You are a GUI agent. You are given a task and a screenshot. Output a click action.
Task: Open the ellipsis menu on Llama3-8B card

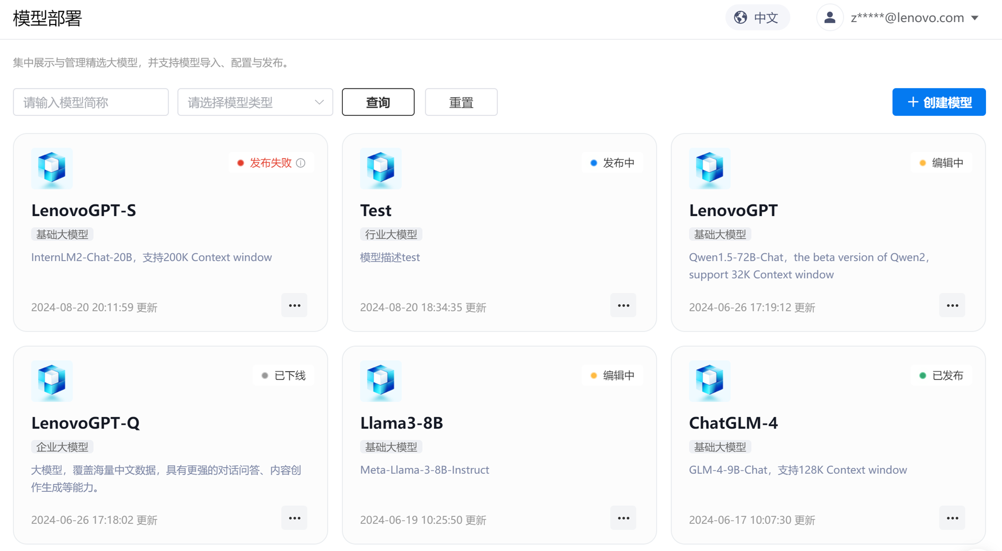[623, 518]
